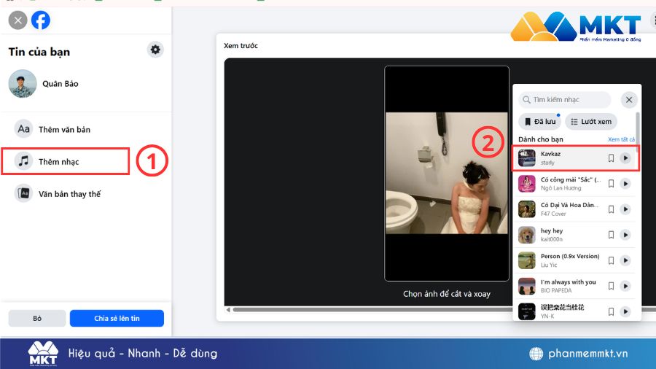Open the Đã lưu saved tab
This screenshot has width=656, height=369.
tap(540, 122)
